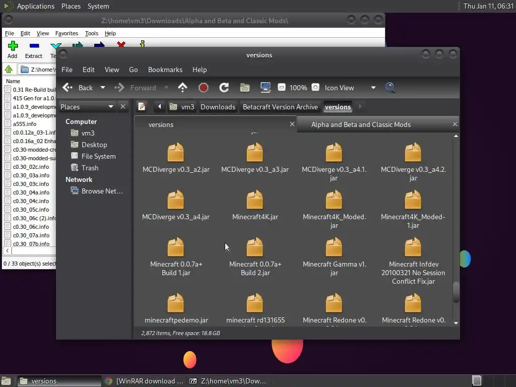
Task: Select Minecraft 0.0.7a+ Build 1.jar icon
Action: tap(176, 247)
